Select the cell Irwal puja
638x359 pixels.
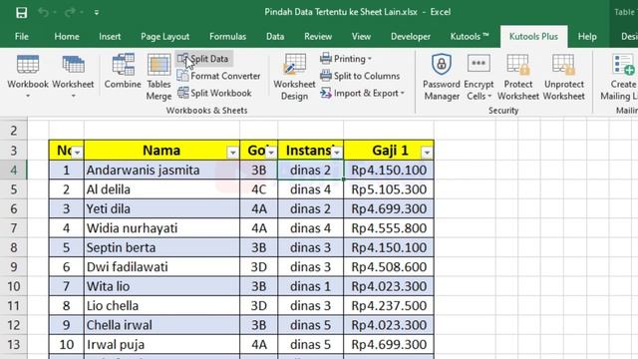(161, 344)
